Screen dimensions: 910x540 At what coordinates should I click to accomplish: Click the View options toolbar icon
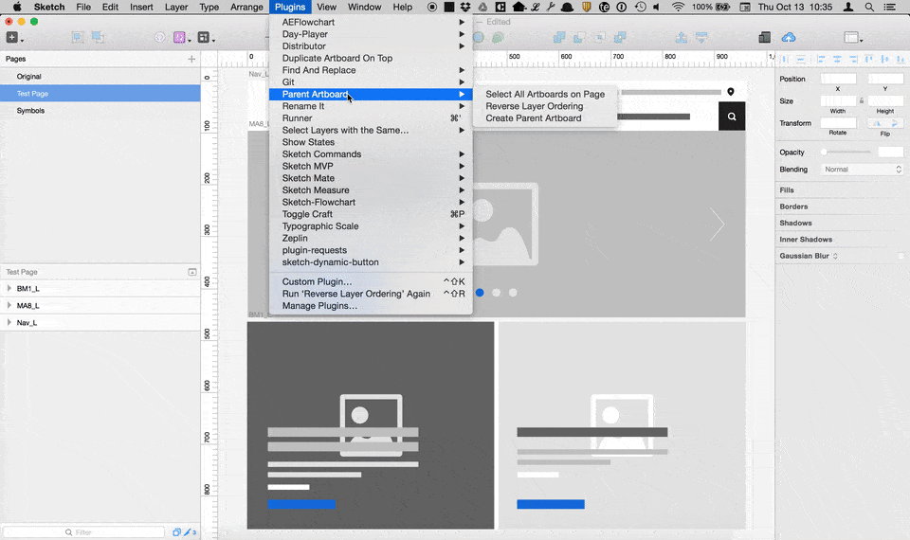coord(851,38)
